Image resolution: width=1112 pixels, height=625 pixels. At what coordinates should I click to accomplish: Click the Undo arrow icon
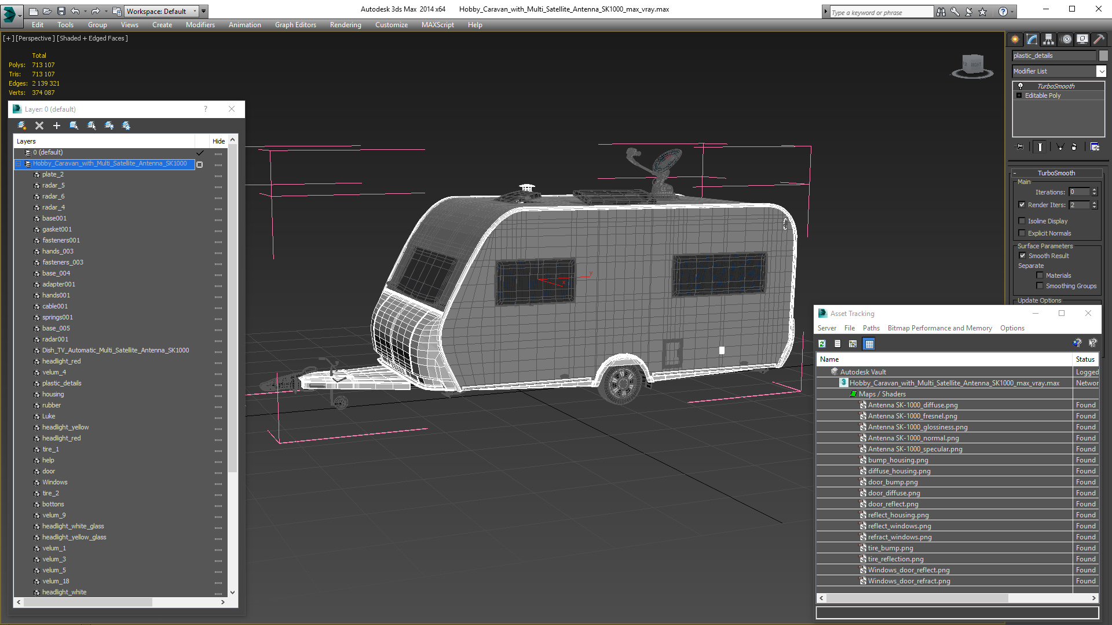75,11
